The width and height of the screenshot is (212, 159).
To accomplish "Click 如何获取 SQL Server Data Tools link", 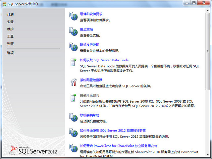I will point(104,60).
